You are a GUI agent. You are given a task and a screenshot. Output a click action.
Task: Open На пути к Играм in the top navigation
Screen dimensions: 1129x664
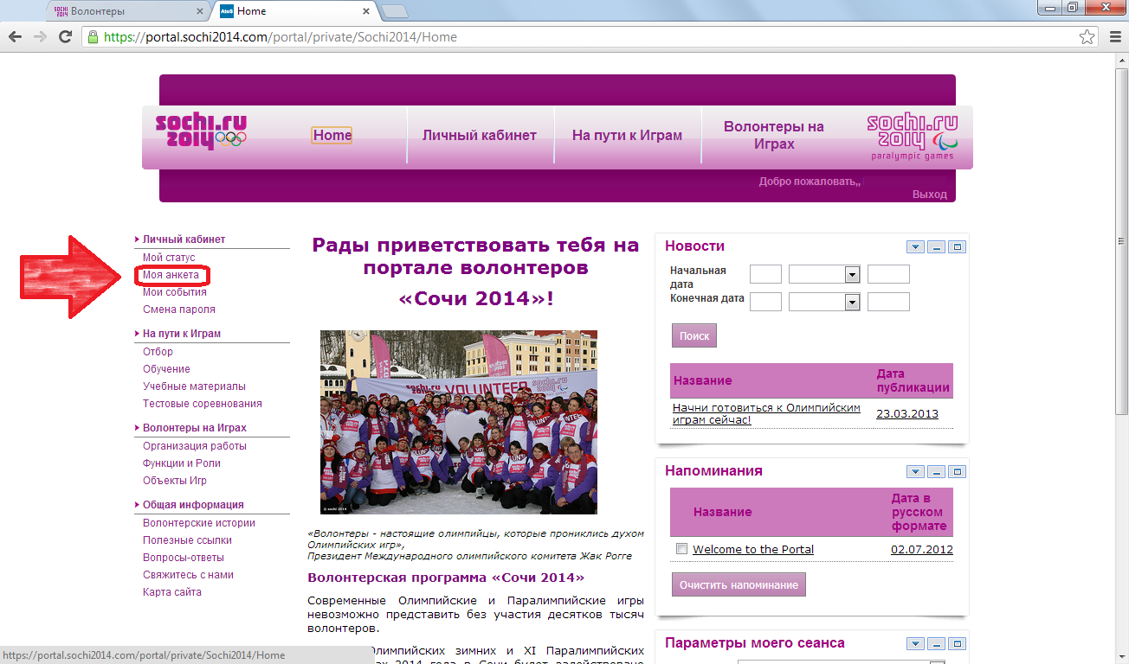(x=627, y=136)
